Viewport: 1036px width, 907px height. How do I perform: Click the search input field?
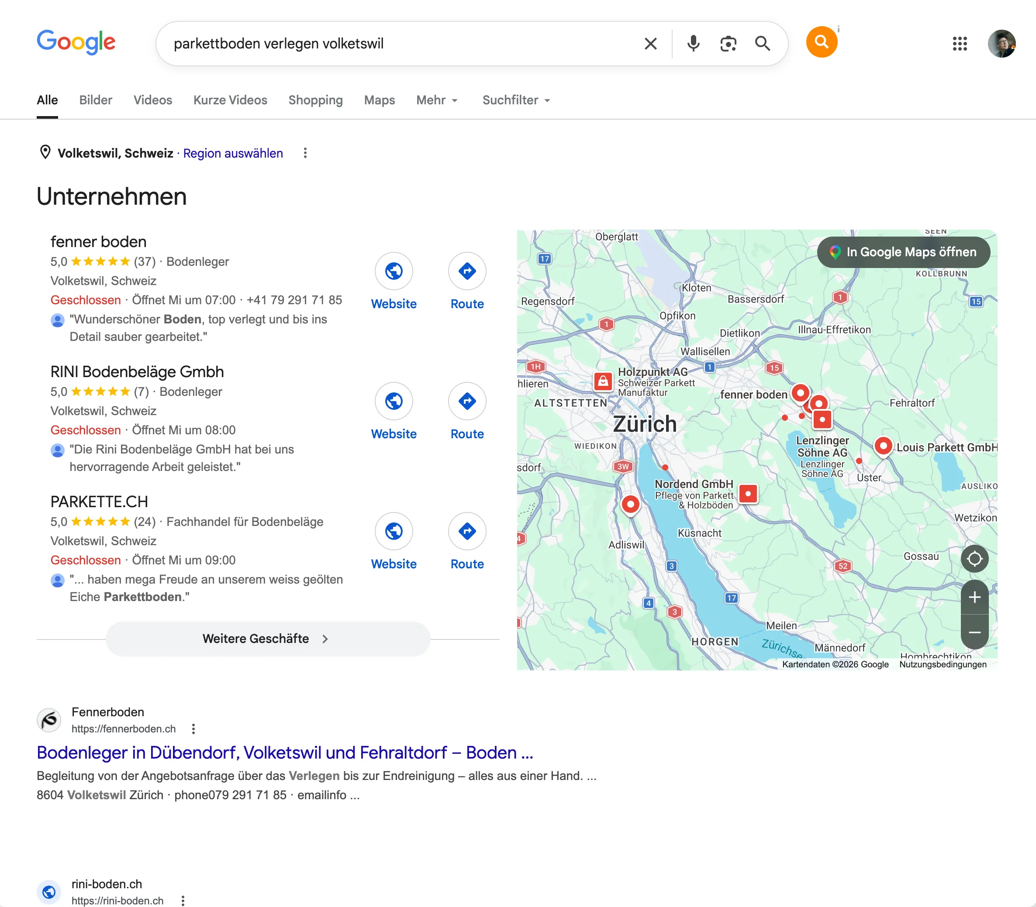click(x=400, y=44)
